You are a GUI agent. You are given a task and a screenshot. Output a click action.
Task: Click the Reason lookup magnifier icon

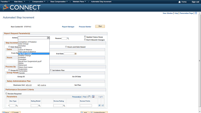(x=68, y=38)
